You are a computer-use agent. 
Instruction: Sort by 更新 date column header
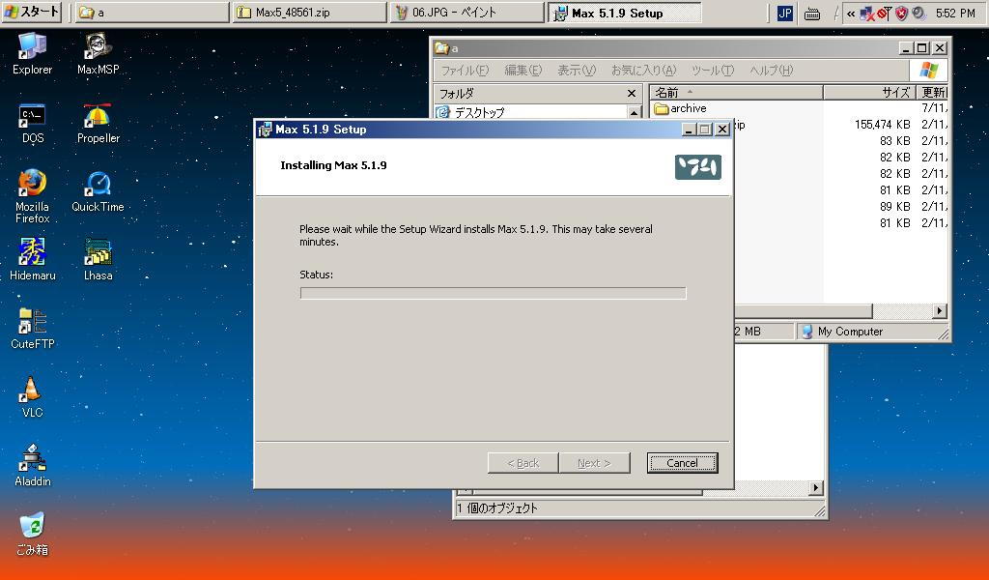pos(932,93)
